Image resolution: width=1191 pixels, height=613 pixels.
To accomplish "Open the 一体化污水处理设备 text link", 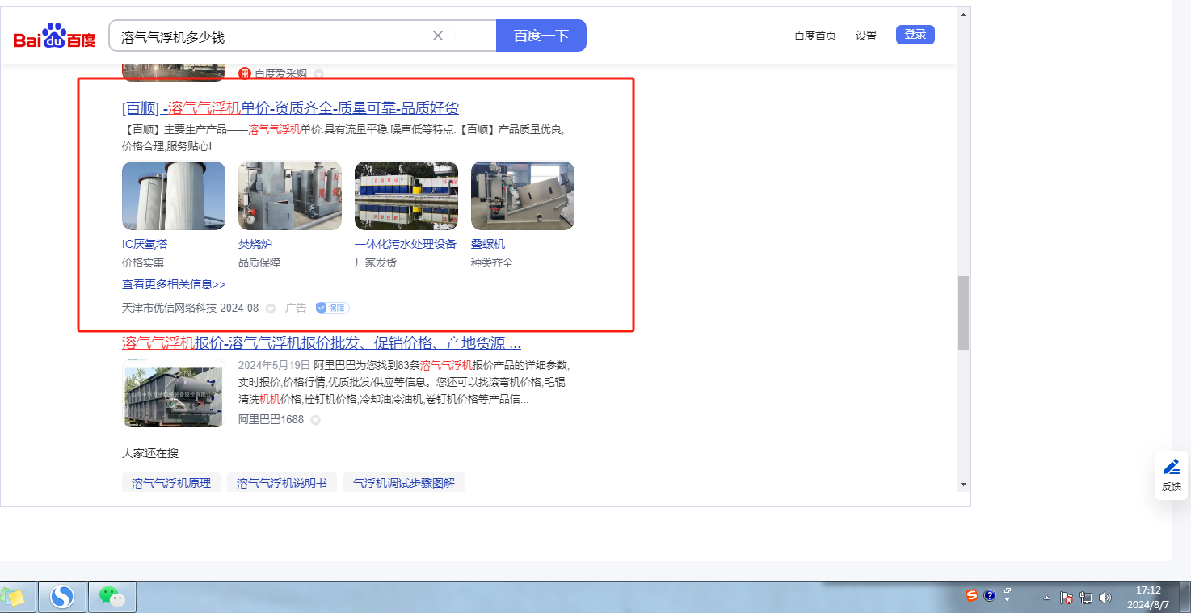I will [x=406, y=244].
